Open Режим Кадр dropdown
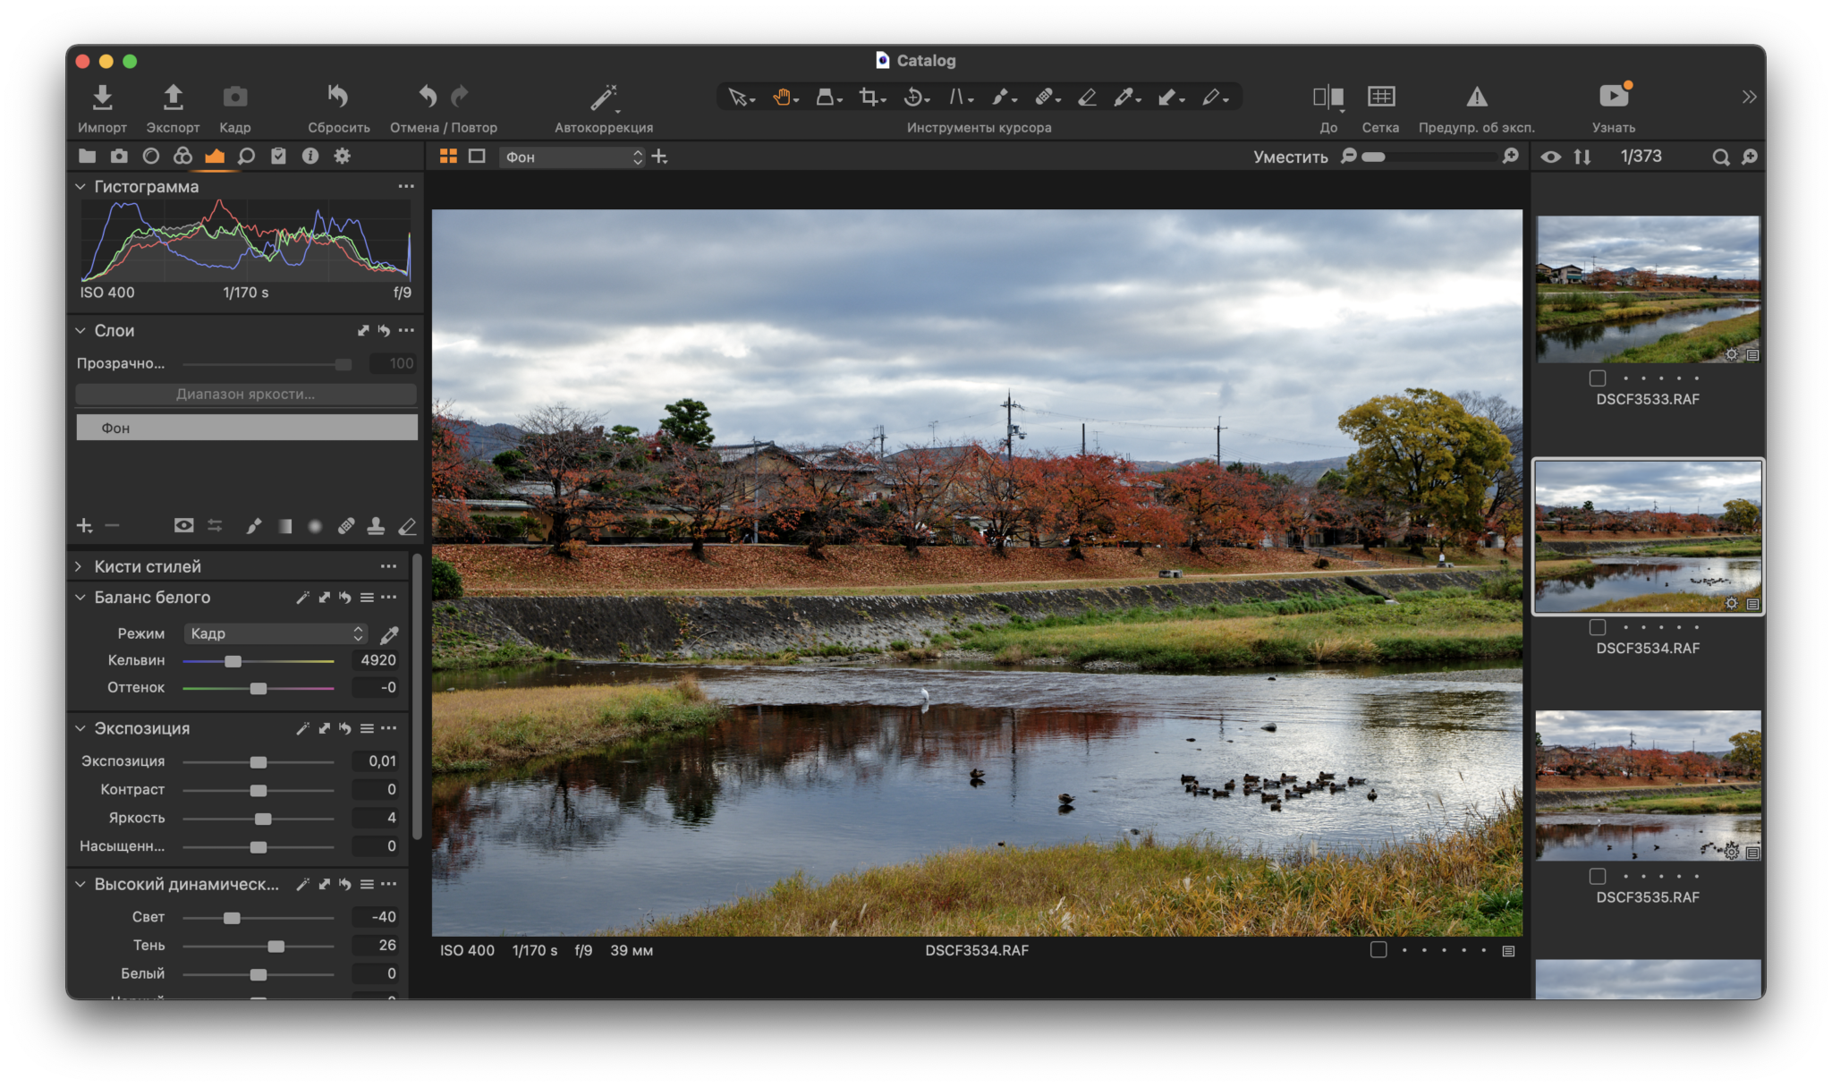Image resolution: width=1832 pixels, height=1087 pixels. [x=276, y=633]
